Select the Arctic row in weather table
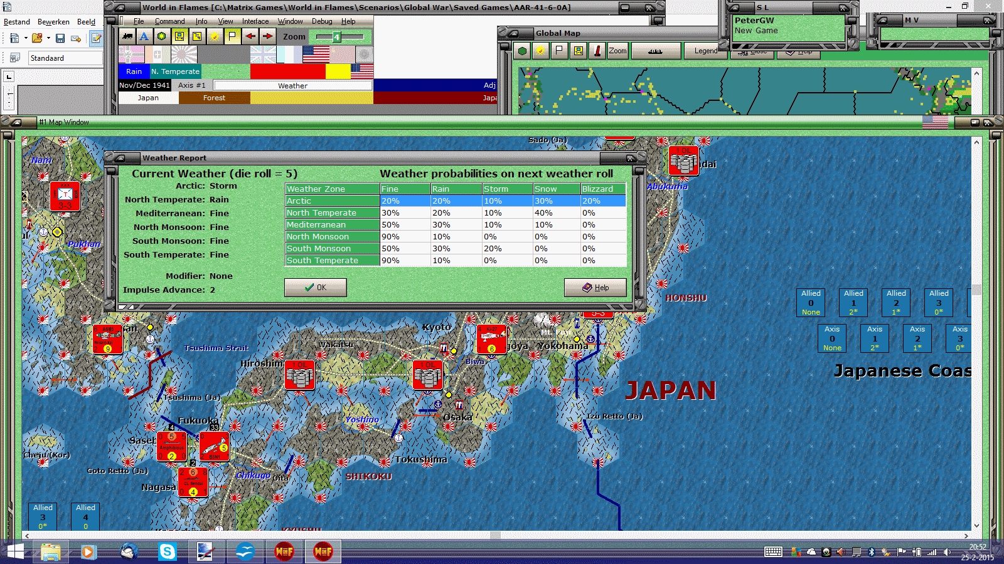This screenshot has height=564, width=1004. coord(456,201)
